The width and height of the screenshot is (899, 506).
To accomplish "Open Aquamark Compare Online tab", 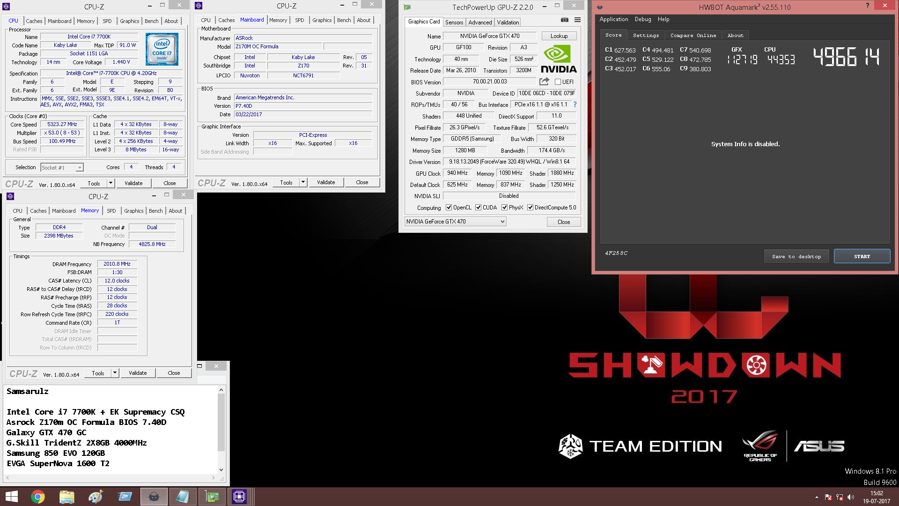I will tap(693, 35).
